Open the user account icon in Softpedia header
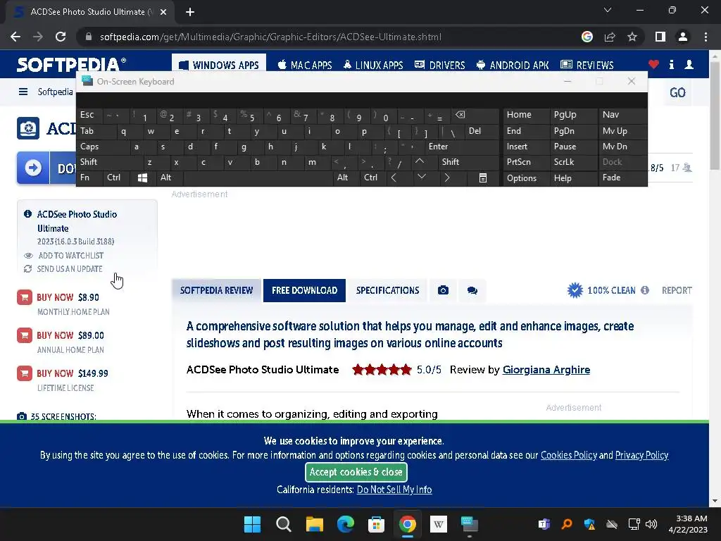Image resolution: width=721 pixels, height=541 pixels. [689, 64]
